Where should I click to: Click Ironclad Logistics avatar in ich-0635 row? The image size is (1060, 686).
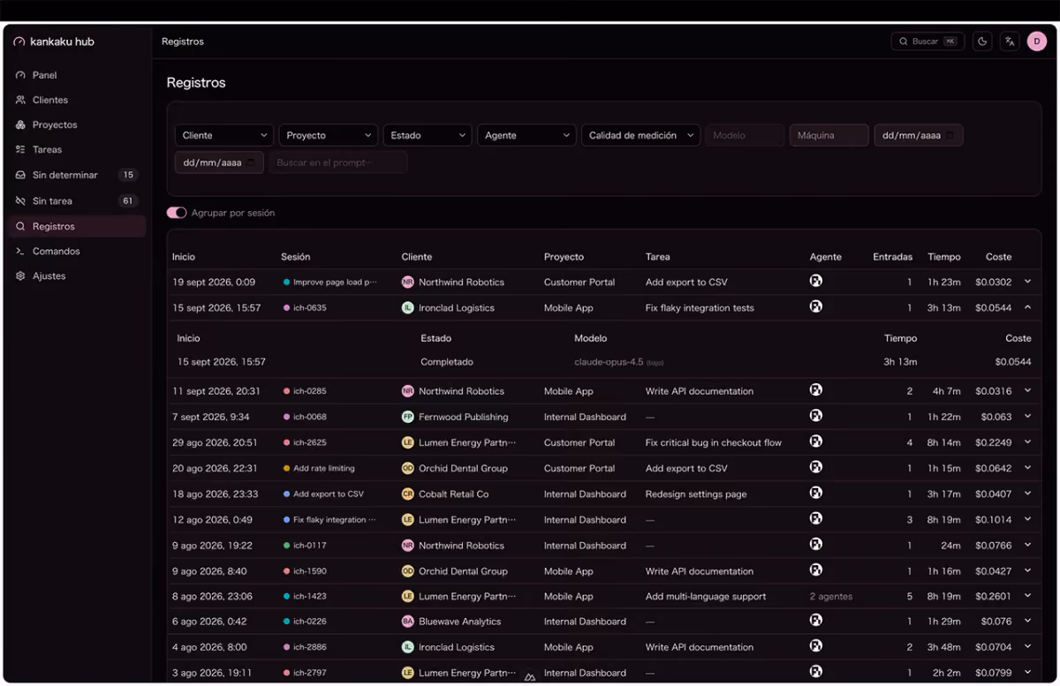point(407,308)
